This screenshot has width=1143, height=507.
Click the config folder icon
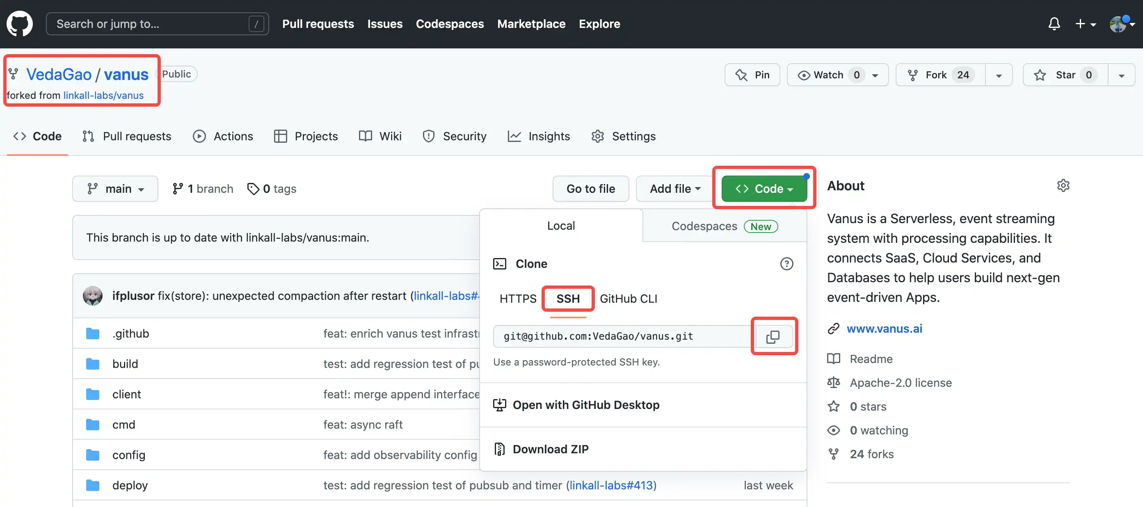coord(93,455)
